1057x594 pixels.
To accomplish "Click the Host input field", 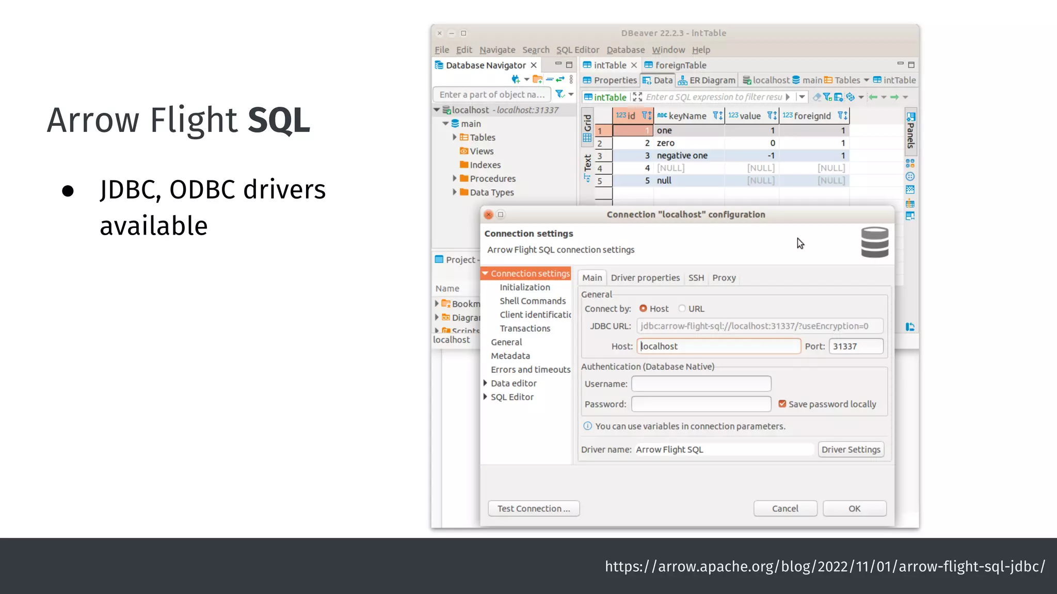I will coord(718,346).
